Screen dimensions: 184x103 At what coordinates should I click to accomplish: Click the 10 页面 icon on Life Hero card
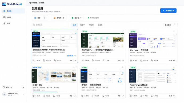141,61
